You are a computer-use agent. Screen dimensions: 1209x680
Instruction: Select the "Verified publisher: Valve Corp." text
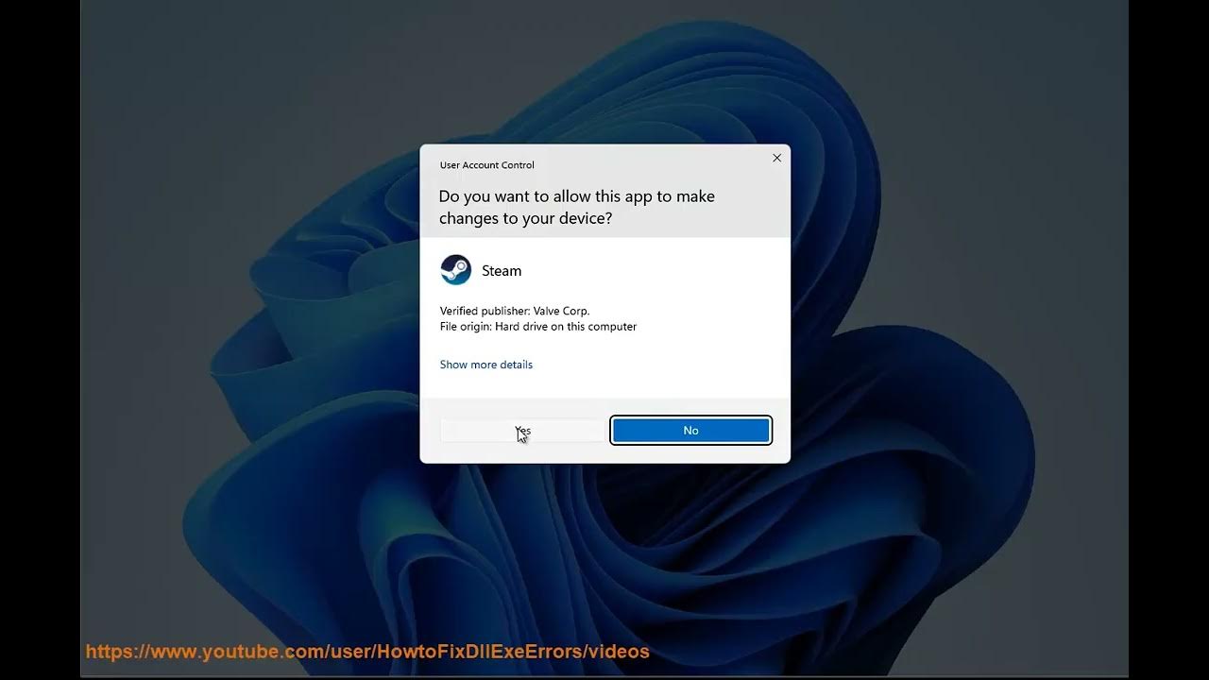515,311
